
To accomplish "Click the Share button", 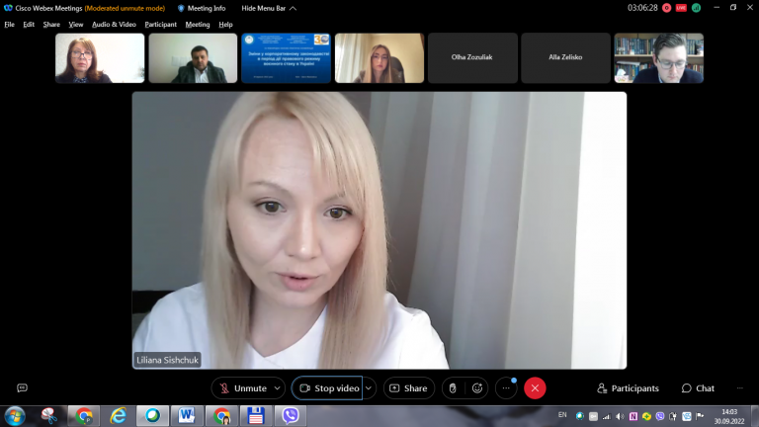I will tap(409, 388).
